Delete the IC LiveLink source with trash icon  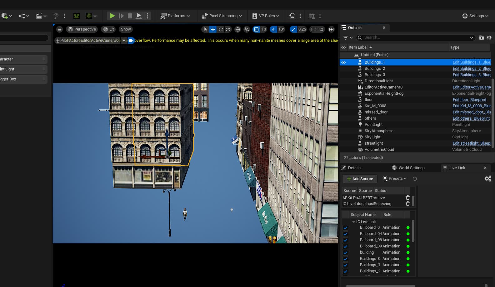coord(407,203)
